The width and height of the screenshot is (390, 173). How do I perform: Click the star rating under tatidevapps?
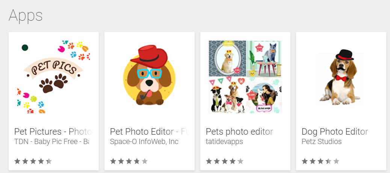225,161
